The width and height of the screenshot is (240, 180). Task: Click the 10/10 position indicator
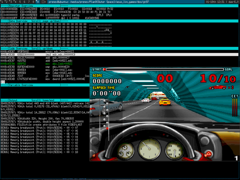point(218,78)
